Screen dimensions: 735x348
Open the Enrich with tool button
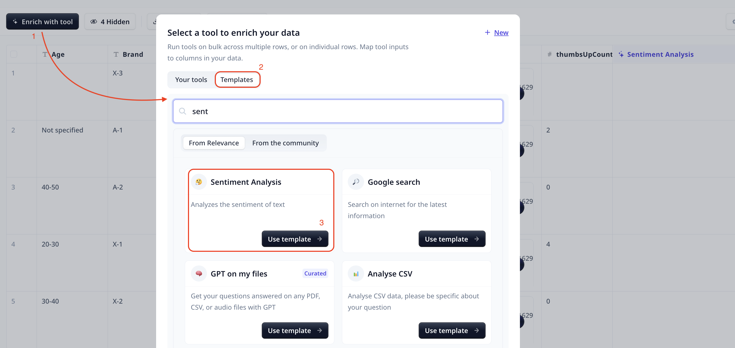pyautogui.click(x=42, y=22)
